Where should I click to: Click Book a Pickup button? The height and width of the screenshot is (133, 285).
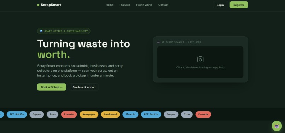[x=52, y=87]
